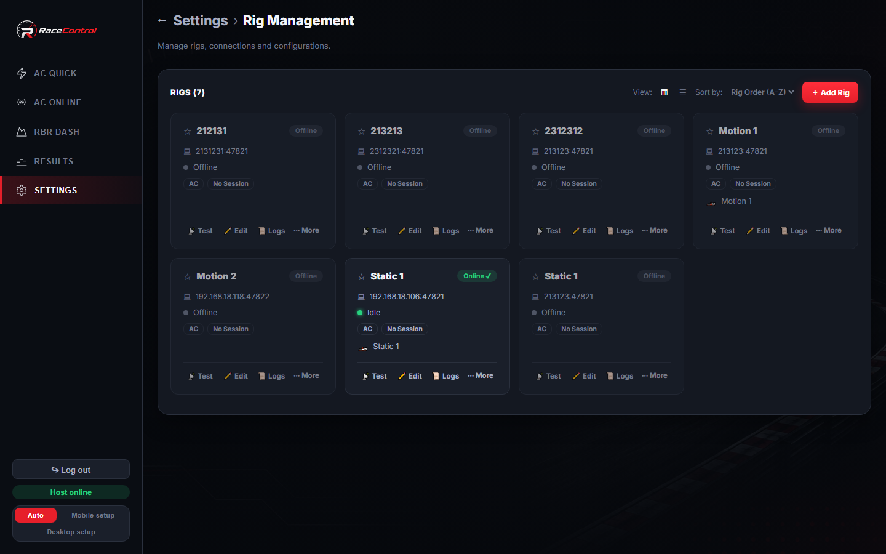Star the online Static 1 rig
The width and height of the screenshot is (886, 554).
pyautogui.click(x=362, y=277)
